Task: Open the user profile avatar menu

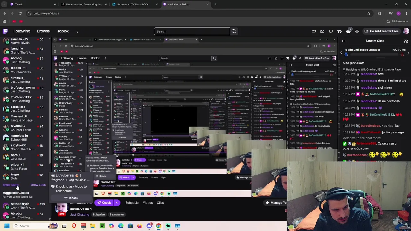Action: pos(406,31)
